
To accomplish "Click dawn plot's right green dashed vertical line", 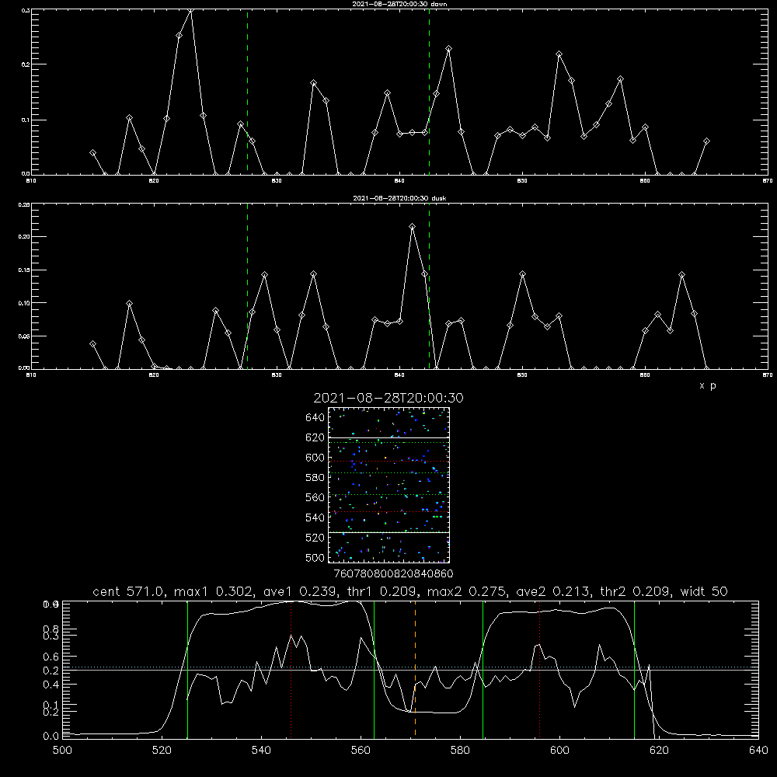I will (x=429, y=92).
